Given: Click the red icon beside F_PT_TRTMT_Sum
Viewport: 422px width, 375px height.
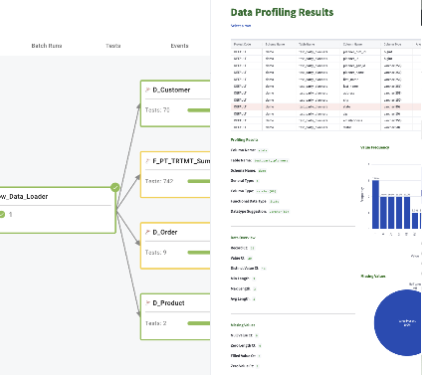Looking at the screenshot, I should (147, 161).
